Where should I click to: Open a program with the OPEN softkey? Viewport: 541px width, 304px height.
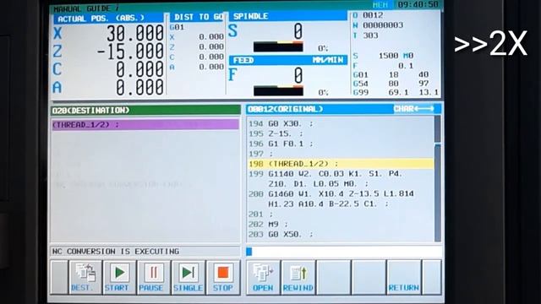pos(263,278)
